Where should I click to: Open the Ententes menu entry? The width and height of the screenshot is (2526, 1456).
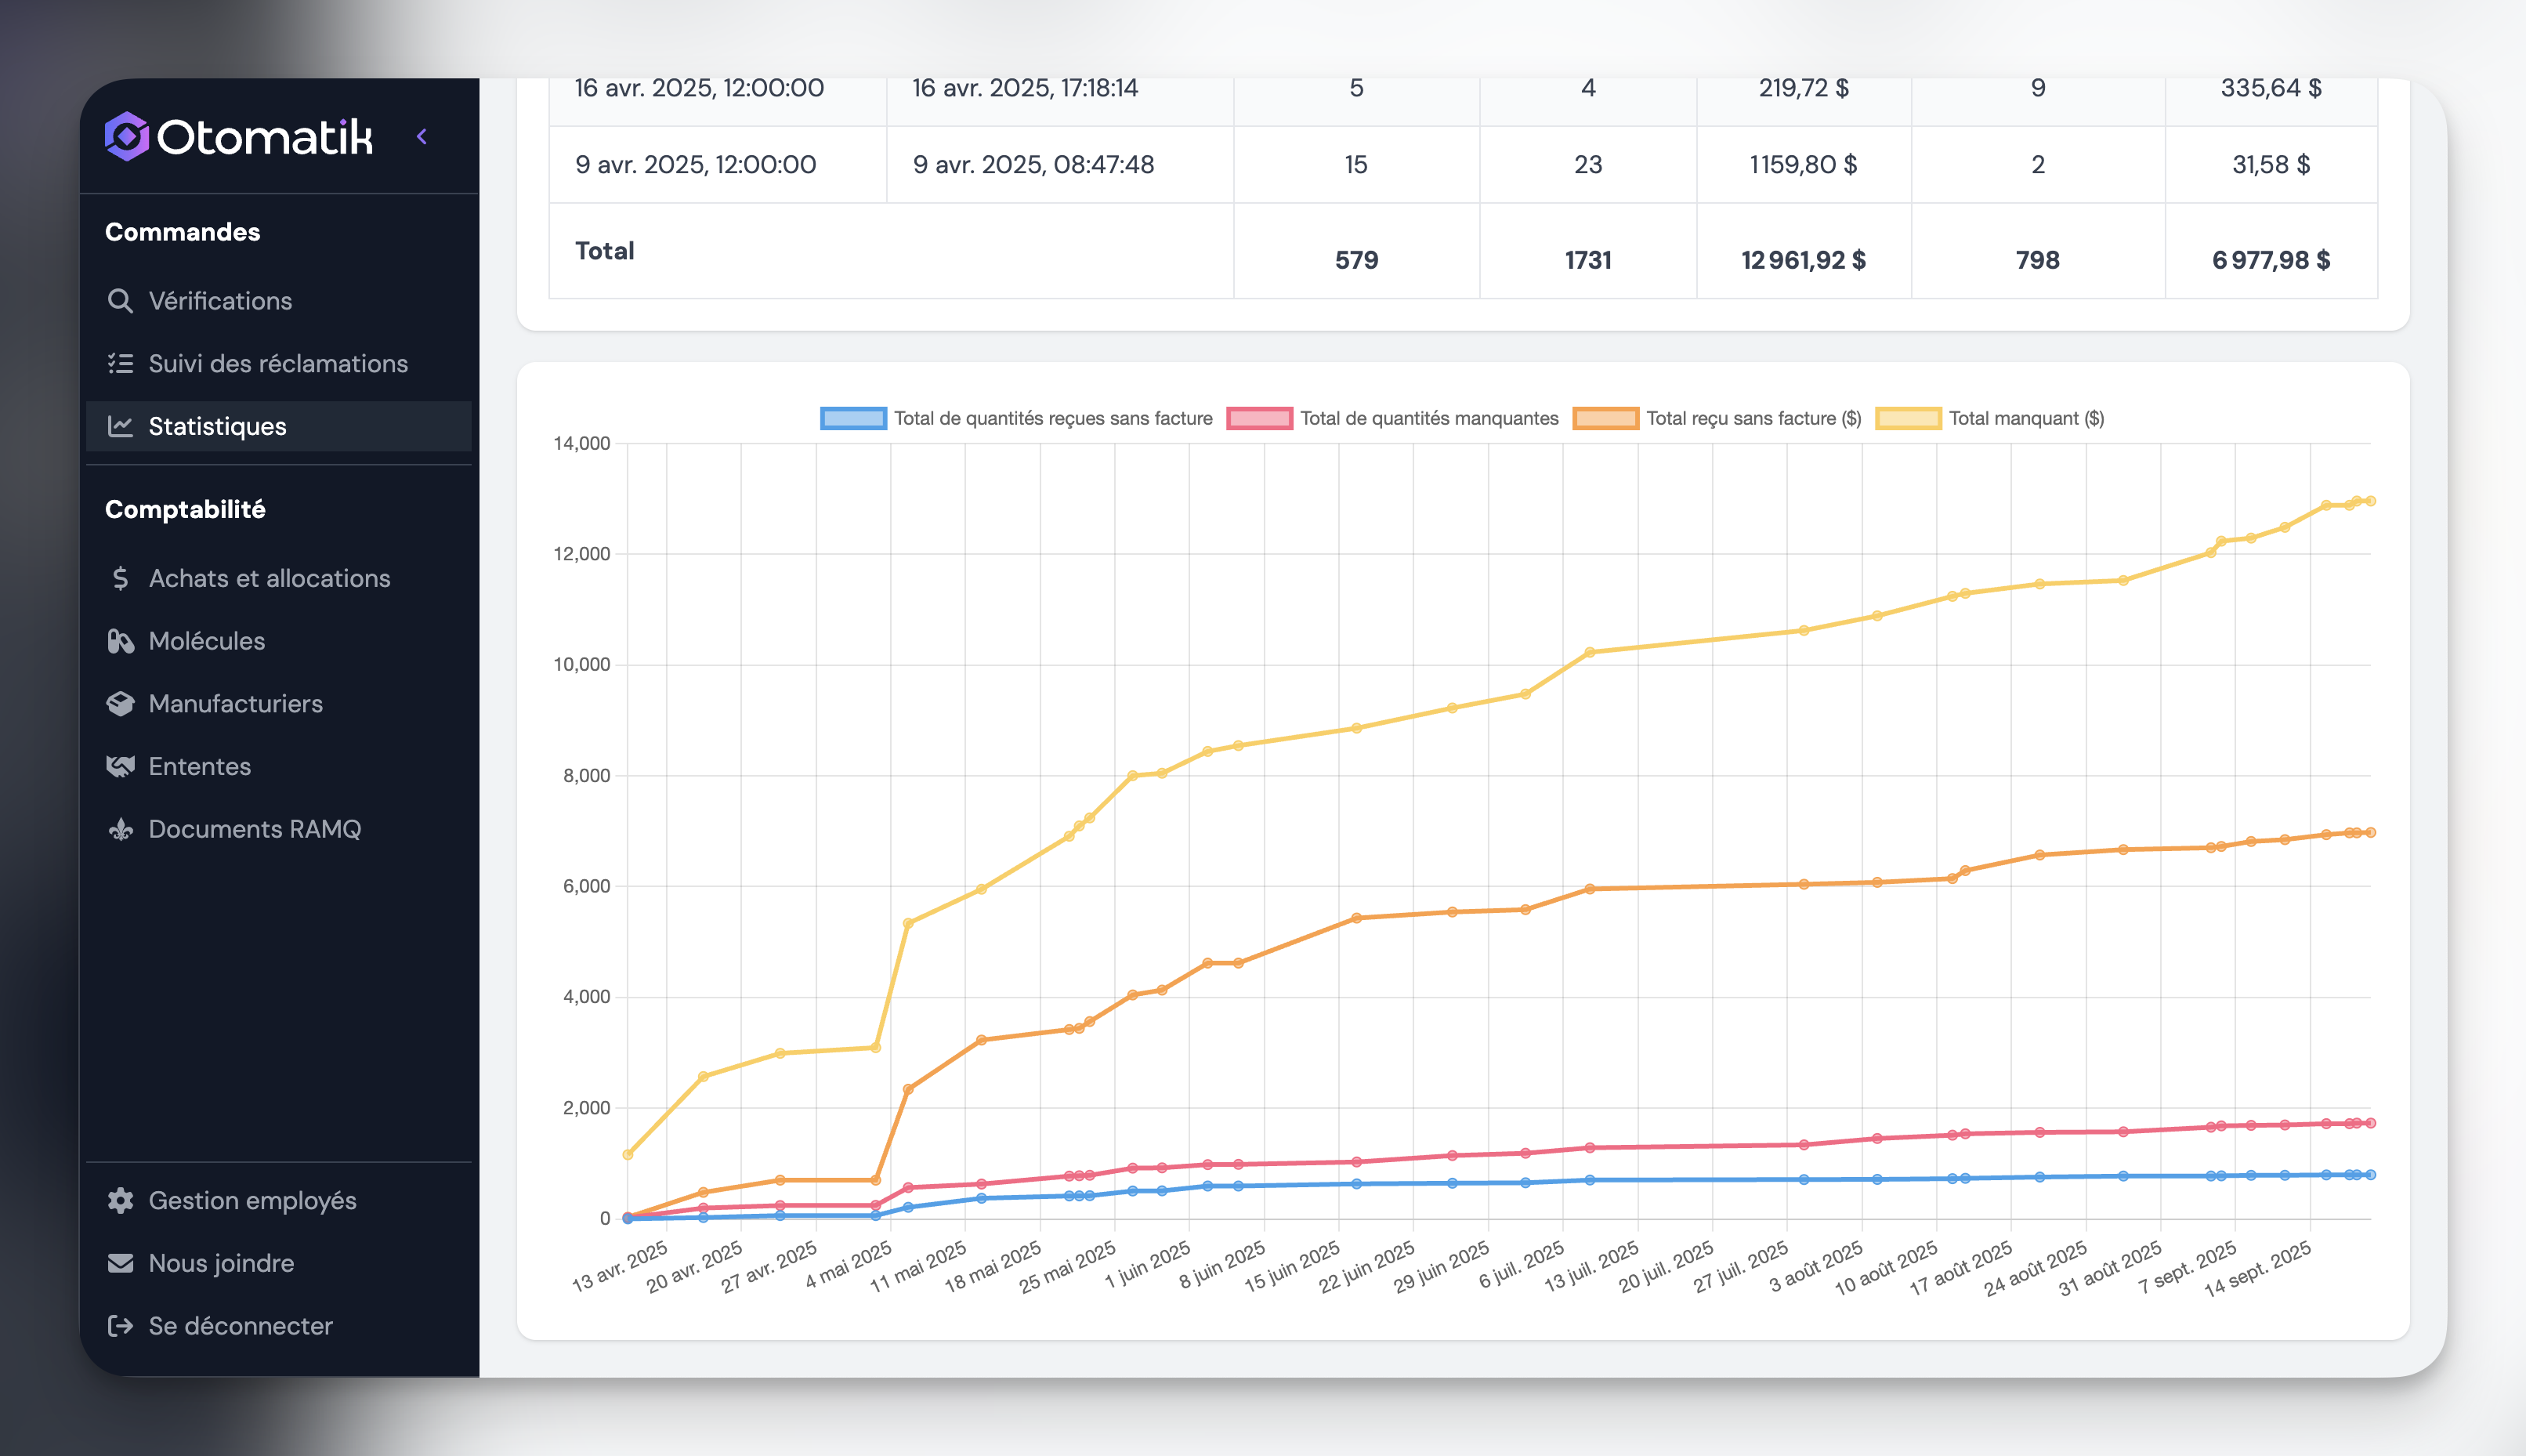200,767
